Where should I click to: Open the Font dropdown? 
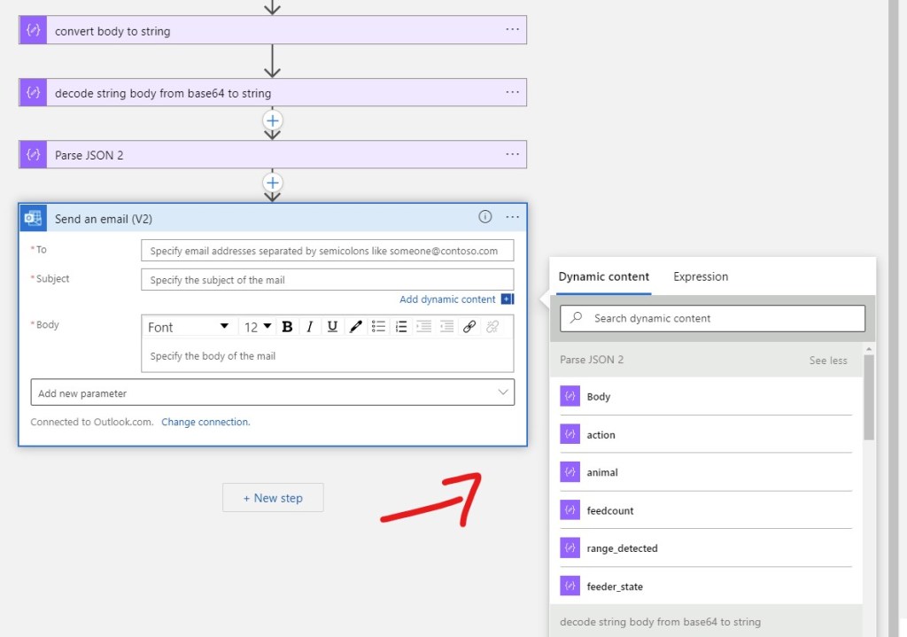pyautogui.click(x=189, y=327)
